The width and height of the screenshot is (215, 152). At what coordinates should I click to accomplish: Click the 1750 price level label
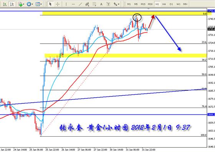[x=211, y=11]
